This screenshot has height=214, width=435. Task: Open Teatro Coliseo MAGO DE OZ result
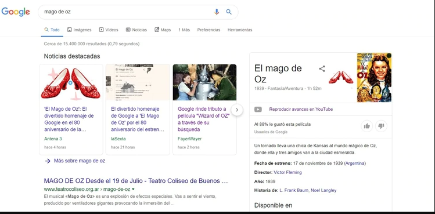pyautogui.click(x=136, y=181)
